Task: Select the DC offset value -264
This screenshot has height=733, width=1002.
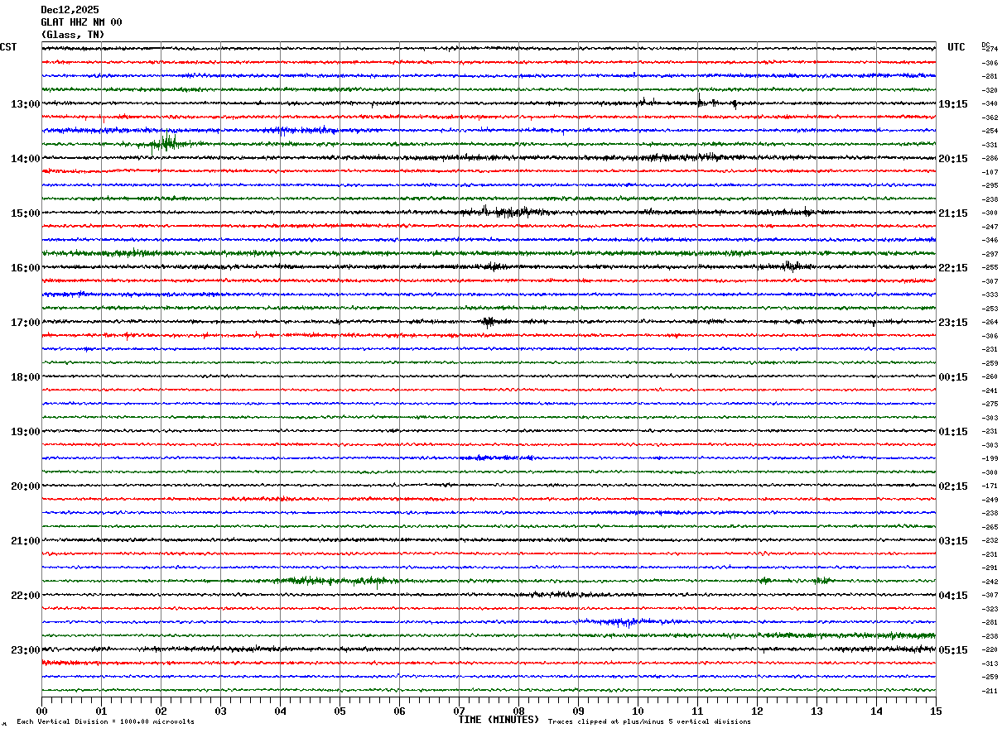Action: (990, 323)
